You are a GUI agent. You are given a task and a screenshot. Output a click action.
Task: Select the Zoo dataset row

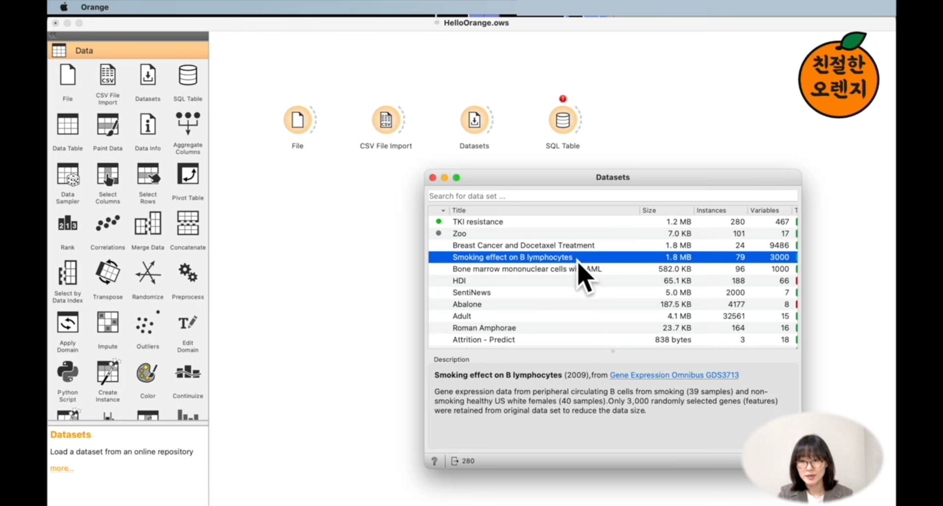pyautogui.click(x=612, y=233)
